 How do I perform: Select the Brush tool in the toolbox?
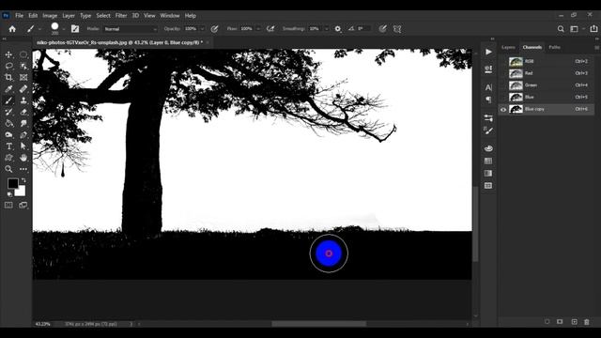(x=8, y=100)
